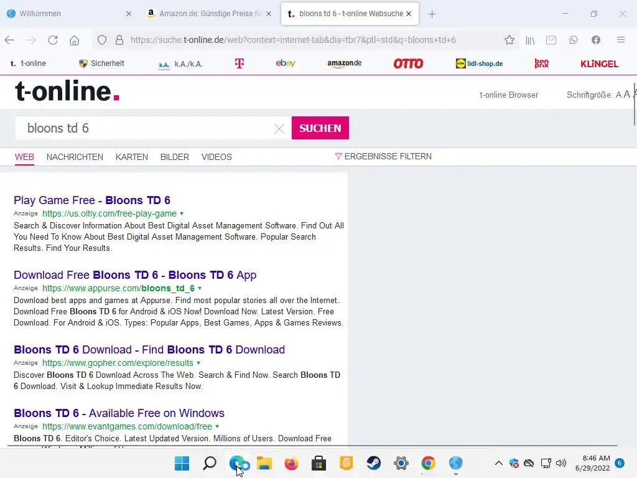Click the shield tracking protection icon
Screen dimensions: 637x478
pos(102,40)
